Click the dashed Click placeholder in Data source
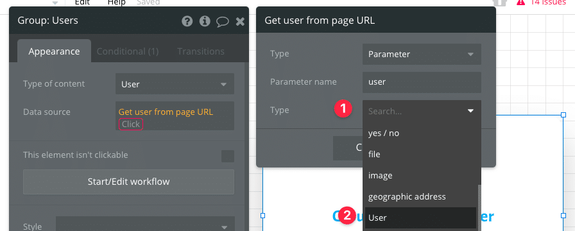This screenshot has width=575, height=231. pos(131,124)
